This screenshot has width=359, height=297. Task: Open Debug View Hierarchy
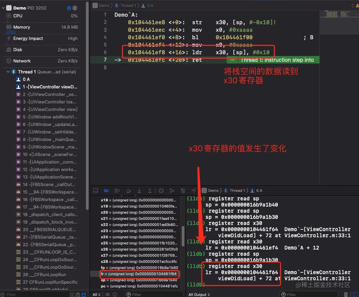pos(161,190)
